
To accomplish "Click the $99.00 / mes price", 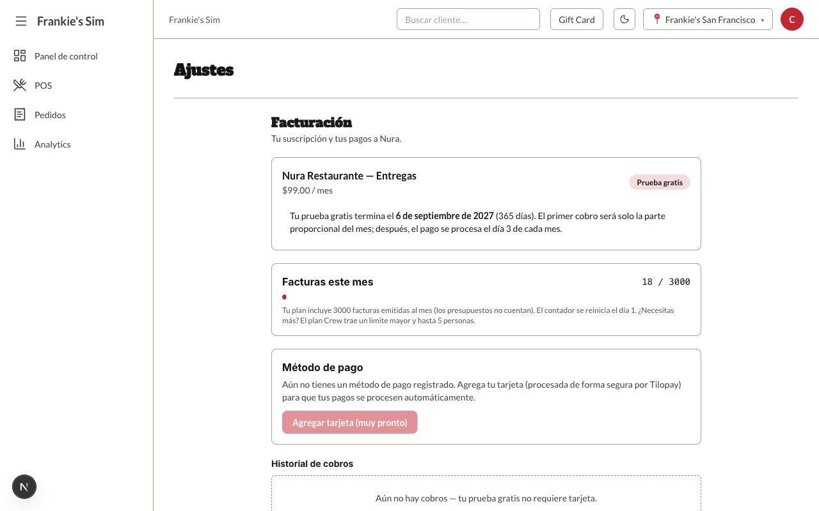I will 307,190.
